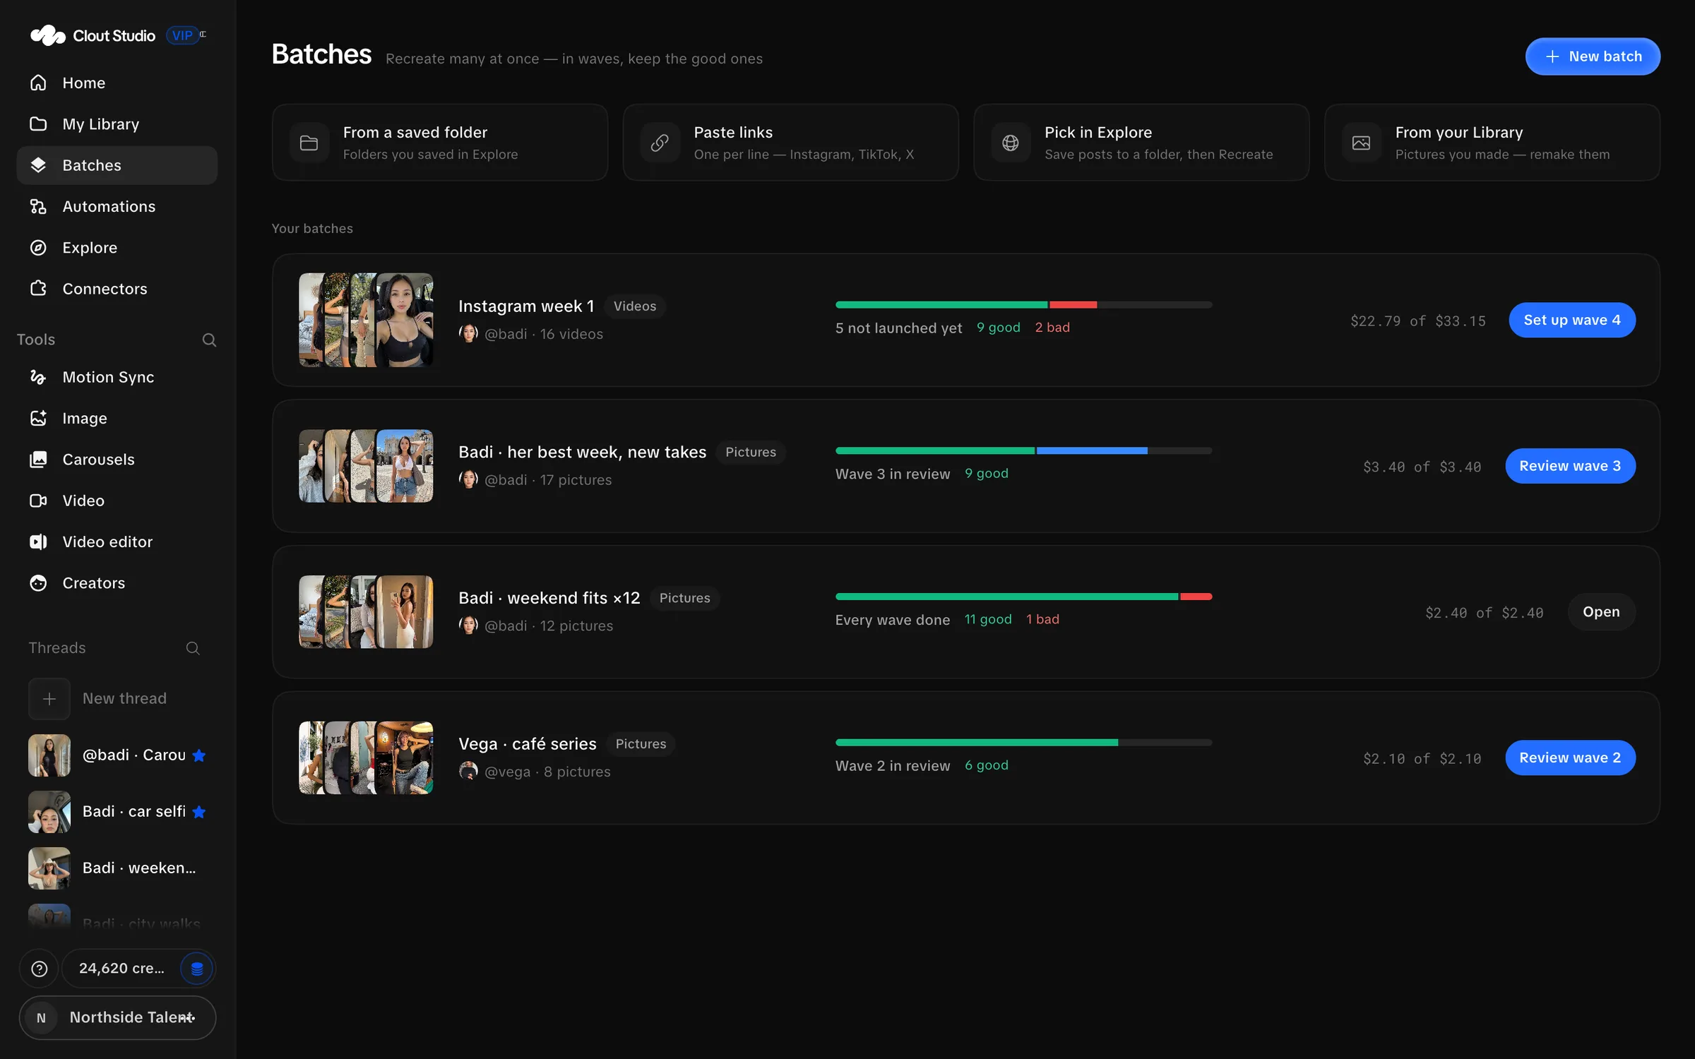The image size is (1695, 1059).
Task: Click Review wave 3 button
Action: 1570,466
